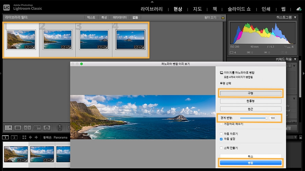Open the People face view

[x=47, y=127]
